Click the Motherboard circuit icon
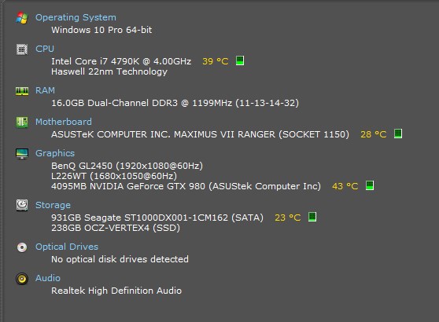Viewport: 439px width, 322px height. pyautogui.click(x=22, y=123)
